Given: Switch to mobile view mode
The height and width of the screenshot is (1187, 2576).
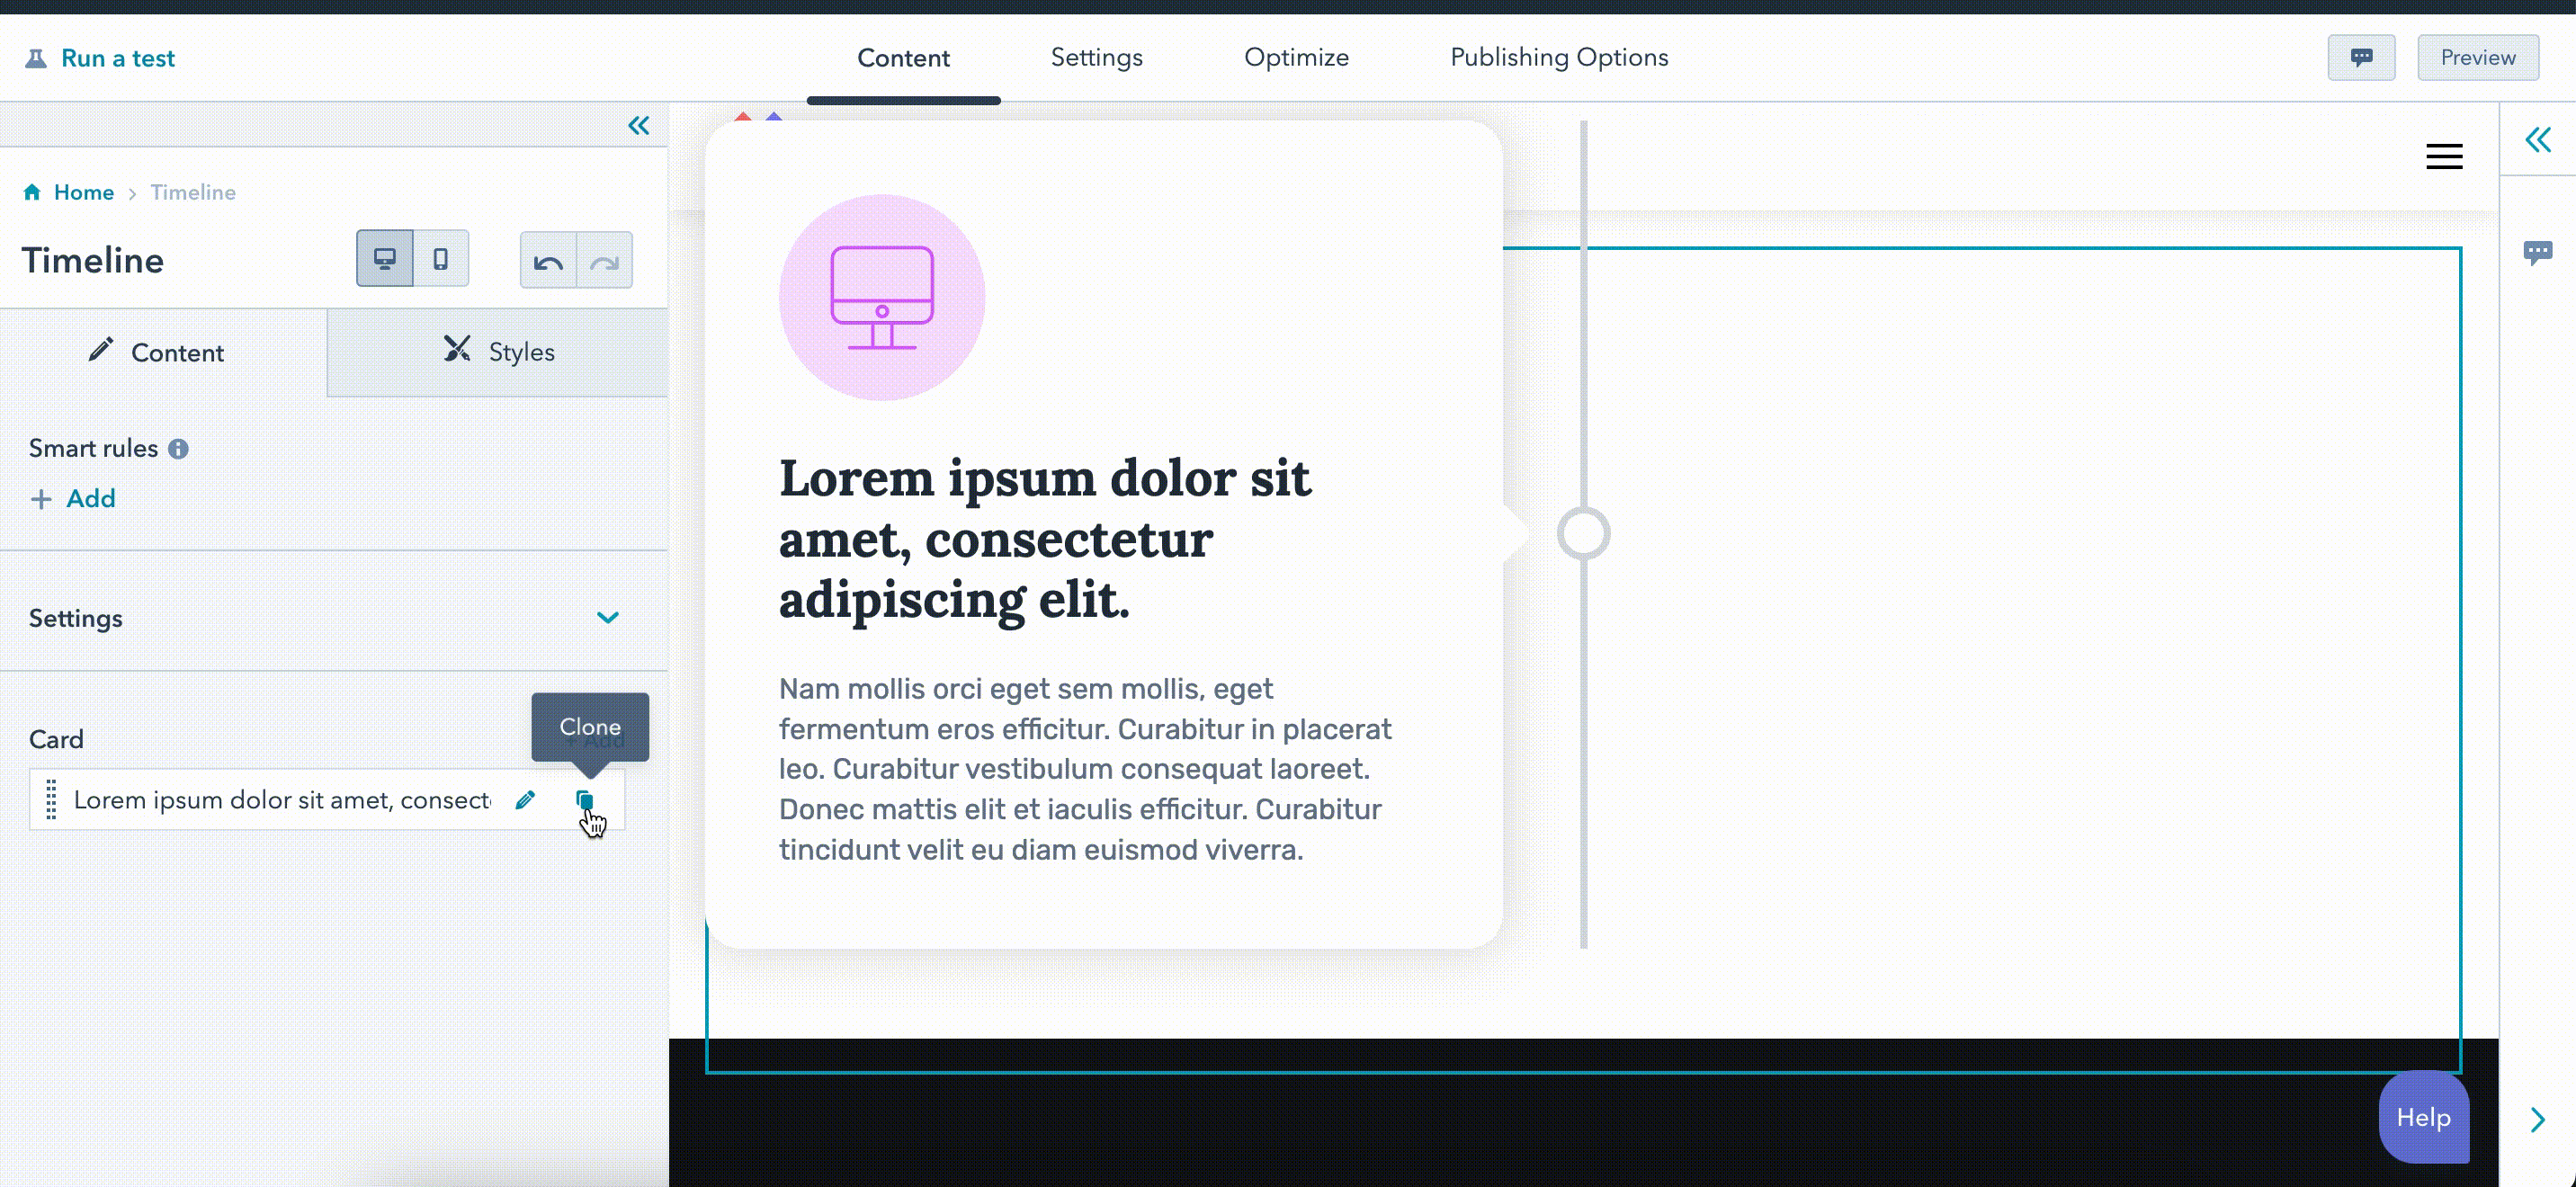Looking at the screenshot, I should point(440,259).
